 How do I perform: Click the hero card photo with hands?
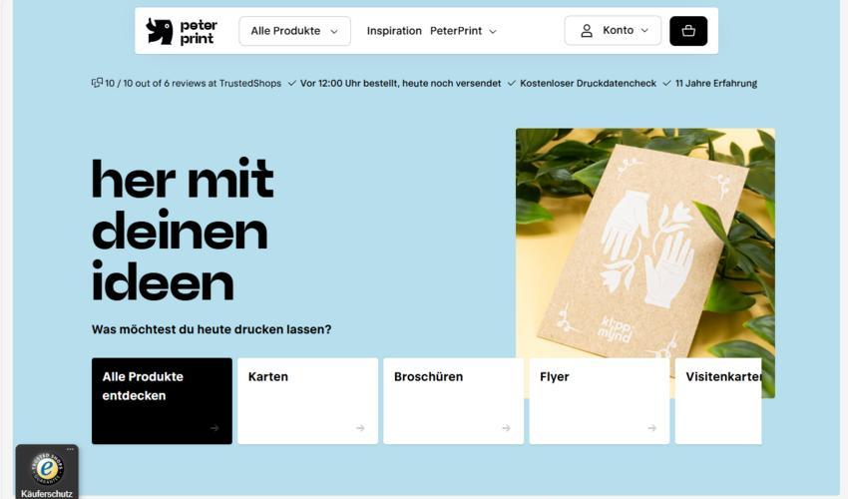click(x=645, y=244)
